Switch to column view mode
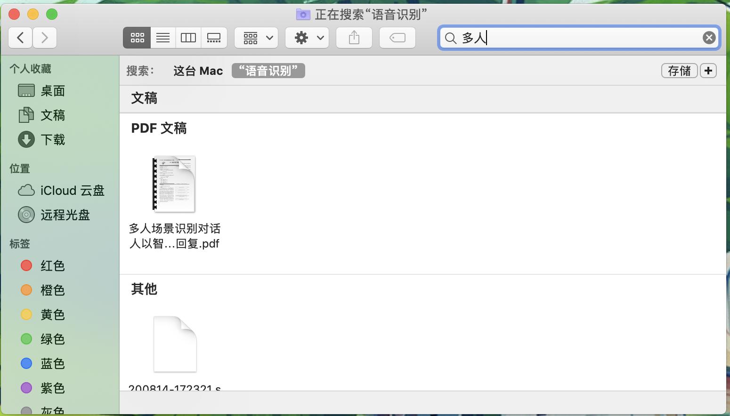Image resolution: width=730 pixels, height=416 pixels. [x=188, y=38]
